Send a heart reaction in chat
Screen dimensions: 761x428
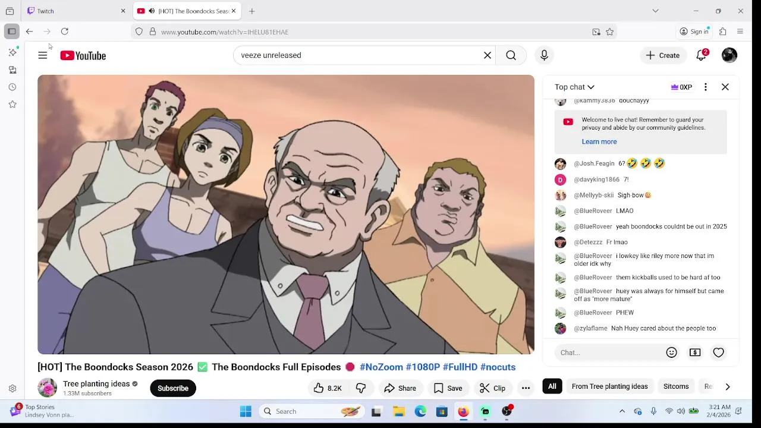tap(719, 353)
